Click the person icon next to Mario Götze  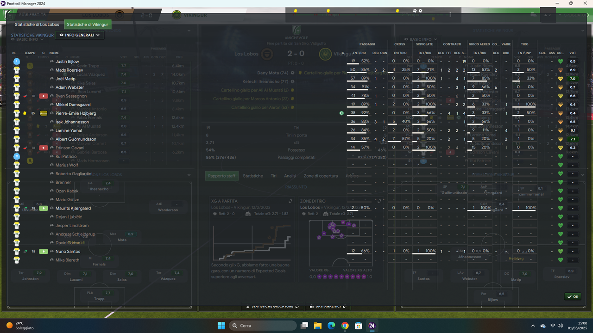(52, 200)
